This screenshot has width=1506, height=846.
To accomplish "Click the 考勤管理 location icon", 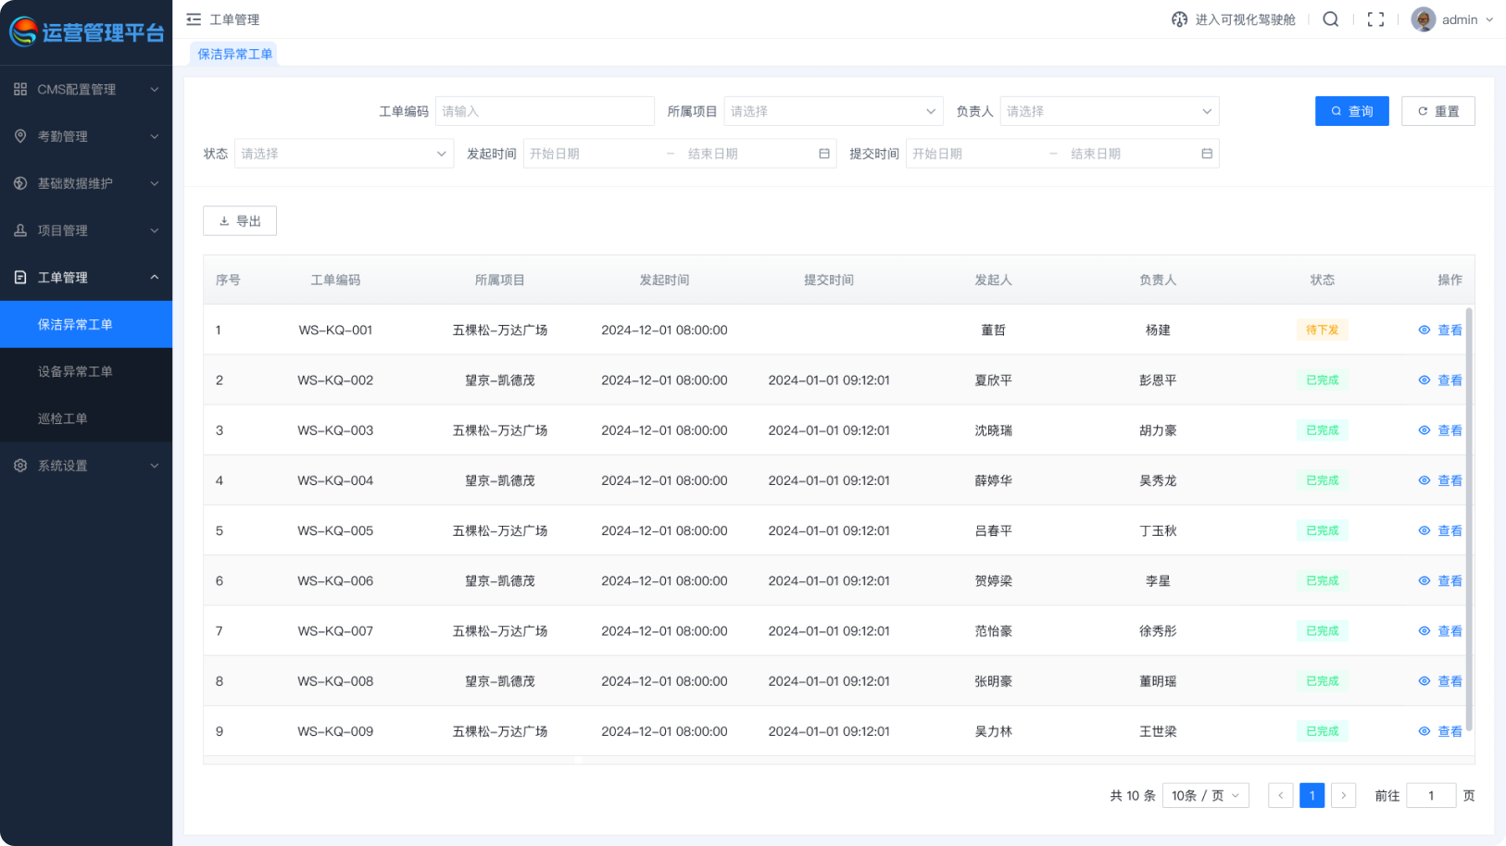I will coord(20,136).
